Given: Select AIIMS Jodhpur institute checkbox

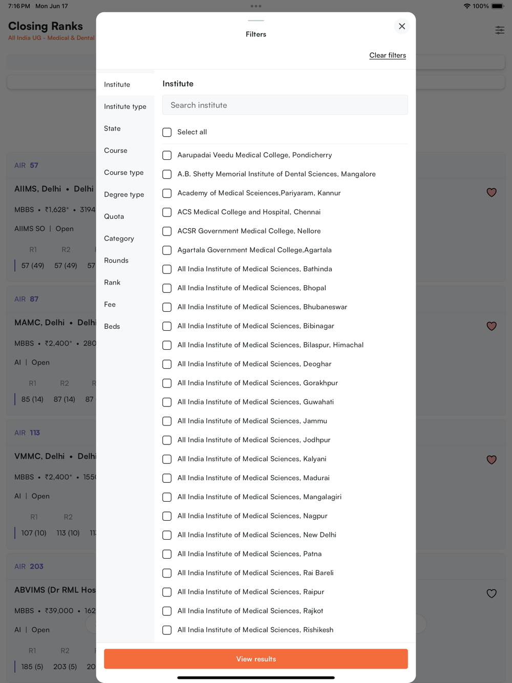Looking at the screenshot, I should (x=167, y=440).
